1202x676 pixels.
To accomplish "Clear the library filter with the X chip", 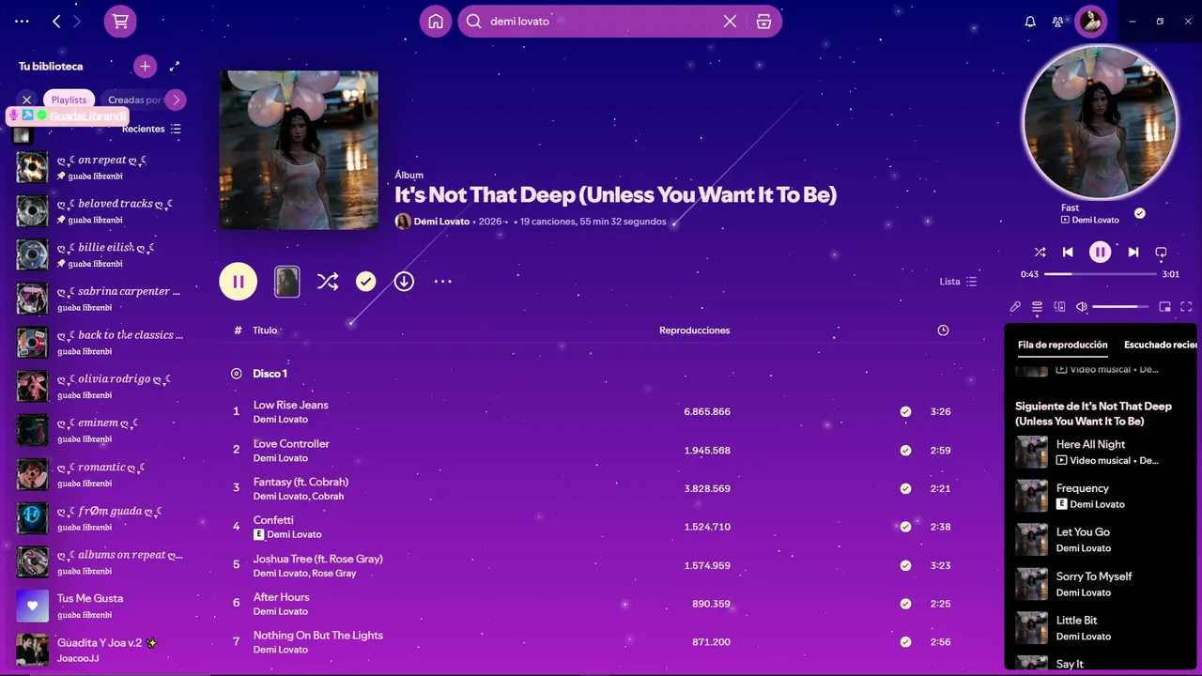I will 26,100.
